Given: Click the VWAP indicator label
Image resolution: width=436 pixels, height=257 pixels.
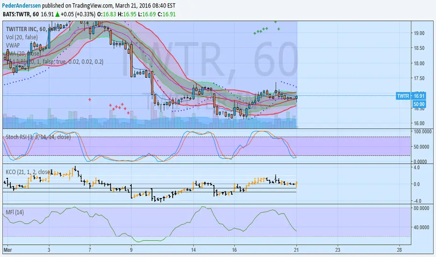Looking at the screenshot, I should [13, 45].
